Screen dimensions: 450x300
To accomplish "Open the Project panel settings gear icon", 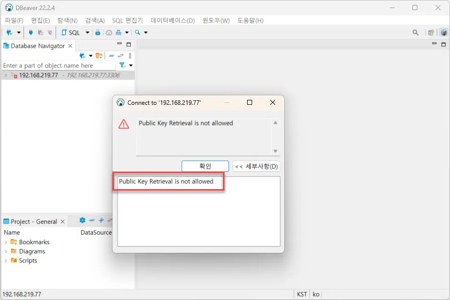I will (82, 221).
